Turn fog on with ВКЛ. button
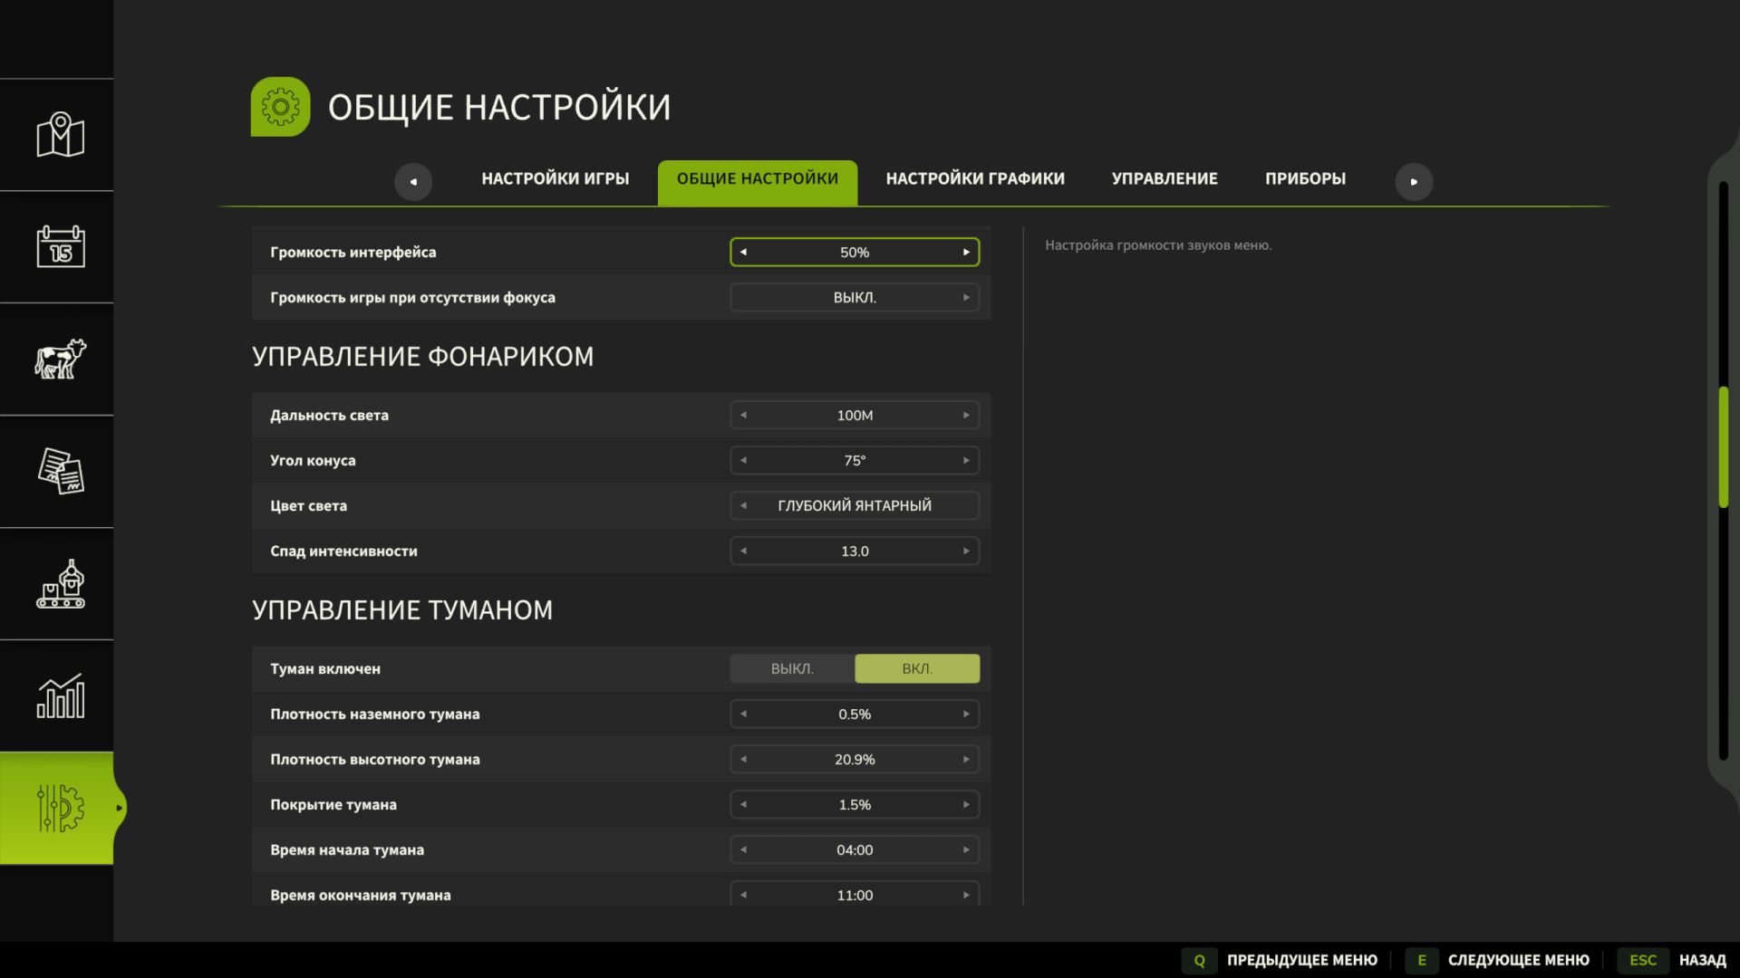The width and height of the screenshot is (1740, 978). (x=916, y=668)
